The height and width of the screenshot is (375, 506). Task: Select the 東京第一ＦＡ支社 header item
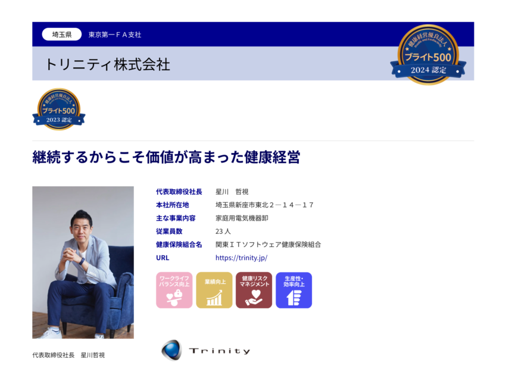[x=114, y=34]
